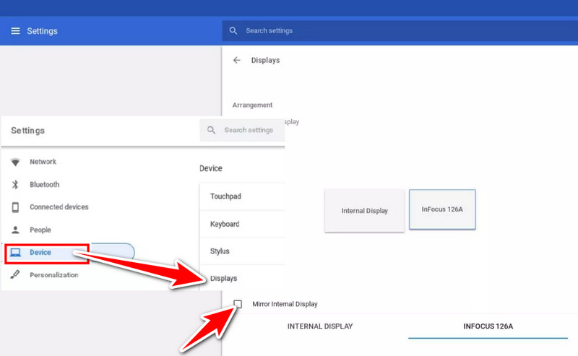The width and height of the screenshot is (578, 356).
Task: Click the Network wifi icon
Action: 15,162
